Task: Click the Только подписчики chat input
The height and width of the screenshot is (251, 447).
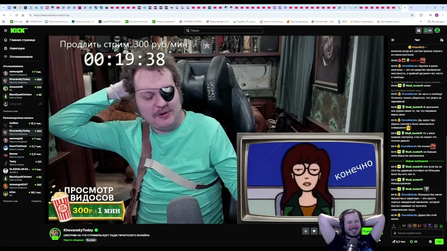Action: [x=417, y=233]
